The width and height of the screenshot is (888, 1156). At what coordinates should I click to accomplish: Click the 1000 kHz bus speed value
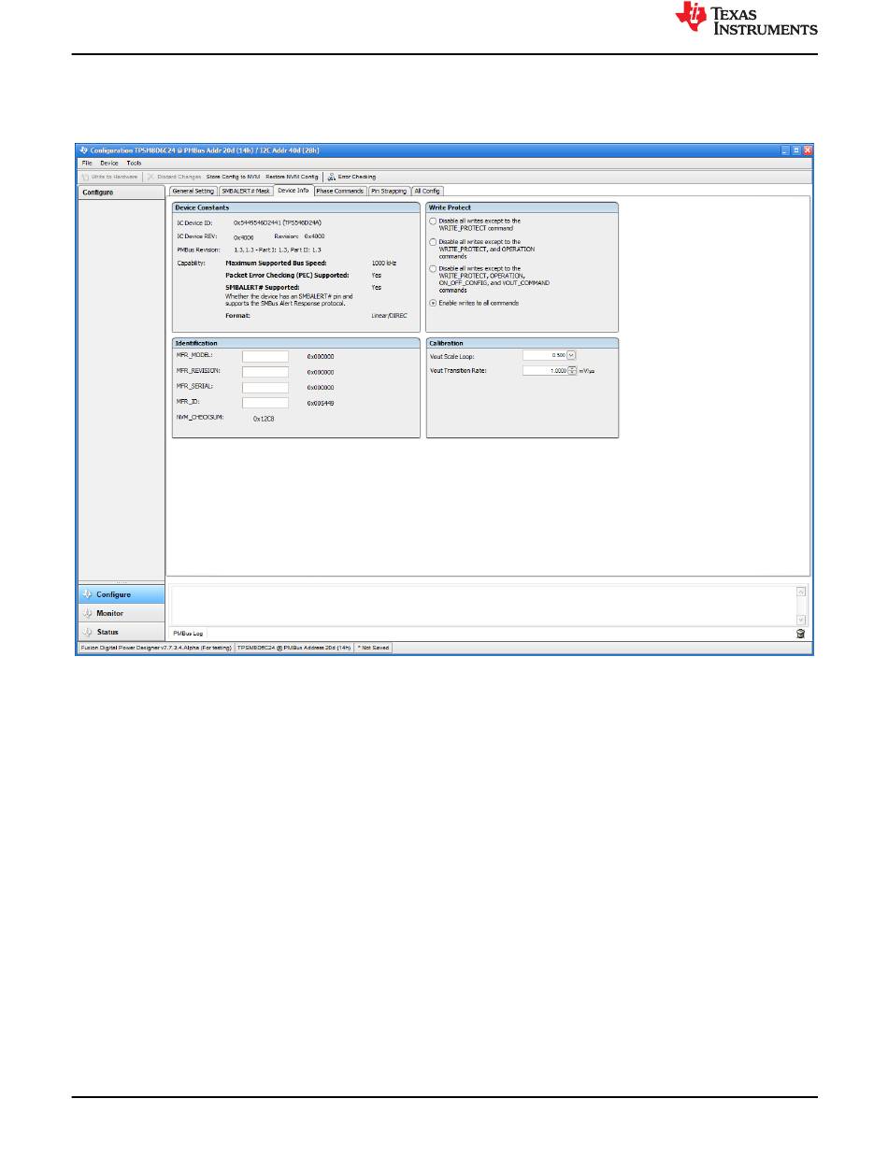(384, 264)
